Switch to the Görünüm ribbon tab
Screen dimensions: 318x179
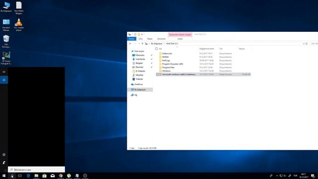coord(161,39)
